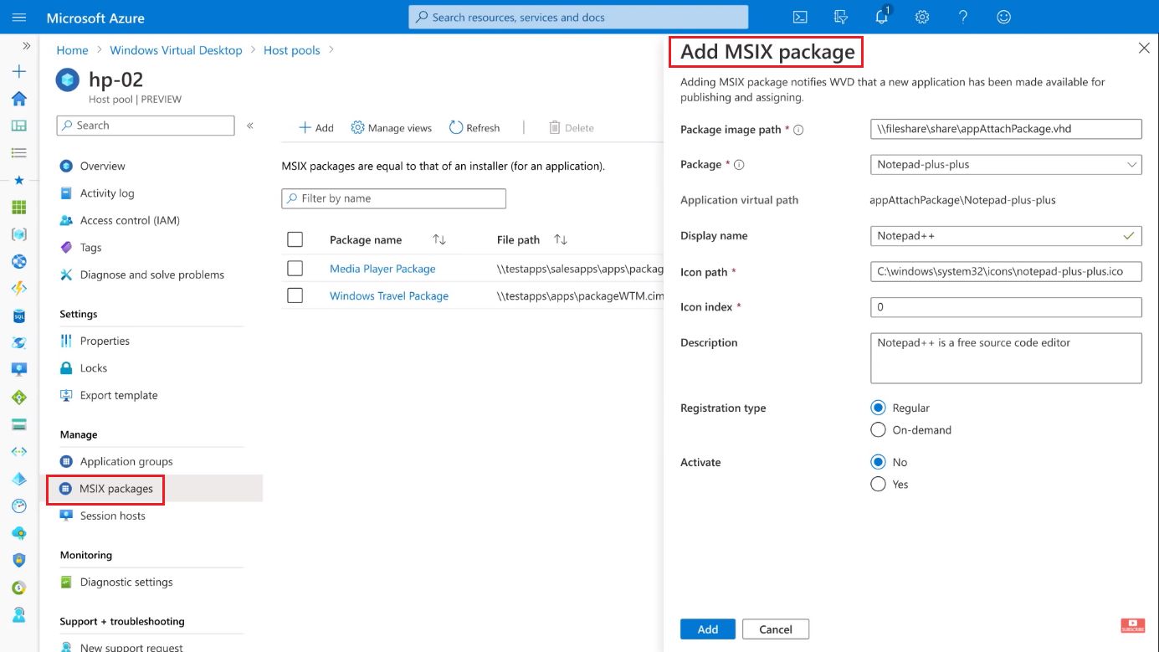Click Host pools breadcrumb link
The width and height of the screenshot is (1159, 652).
click(x=291, y=50)
